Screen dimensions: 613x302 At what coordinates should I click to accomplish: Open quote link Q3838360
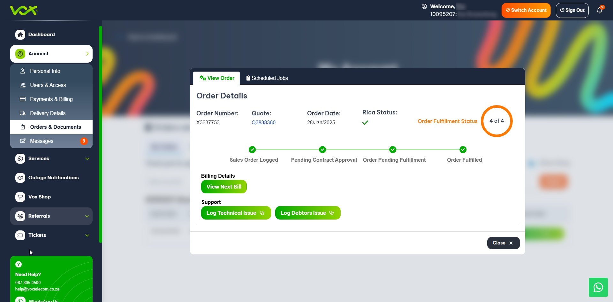click(263, 122)
